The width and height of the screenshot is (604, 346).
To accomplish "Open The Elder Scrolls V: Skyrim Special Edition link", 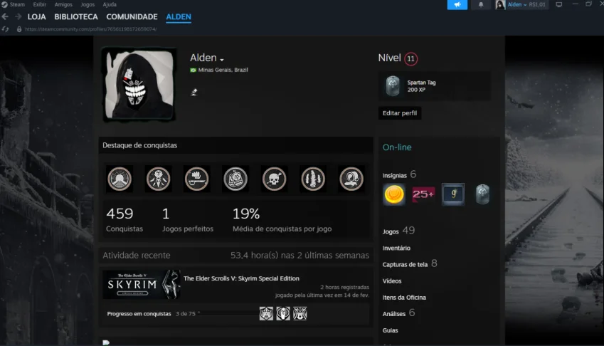I will pos(241,278).
